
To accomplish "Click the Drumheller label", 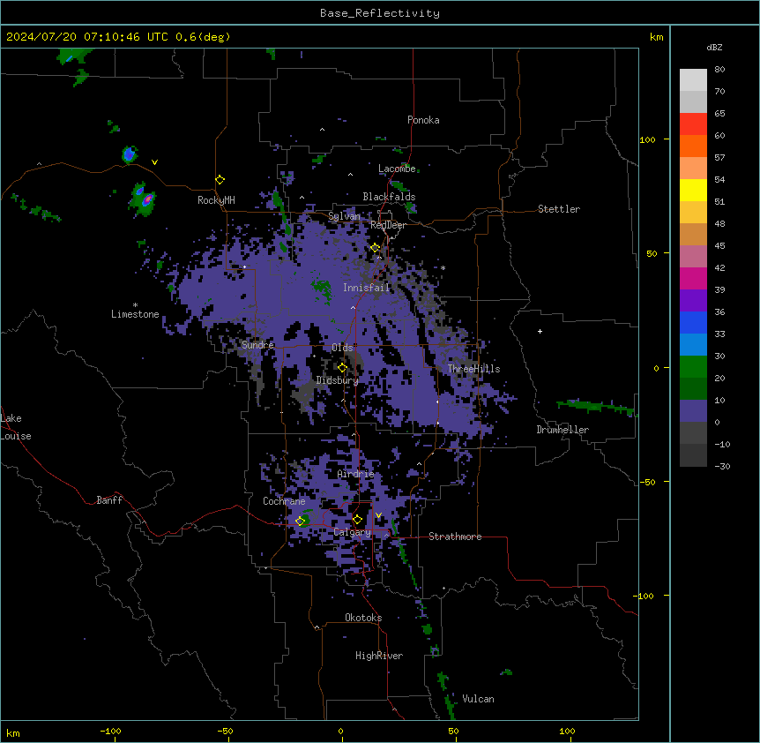I will [563, 430].
